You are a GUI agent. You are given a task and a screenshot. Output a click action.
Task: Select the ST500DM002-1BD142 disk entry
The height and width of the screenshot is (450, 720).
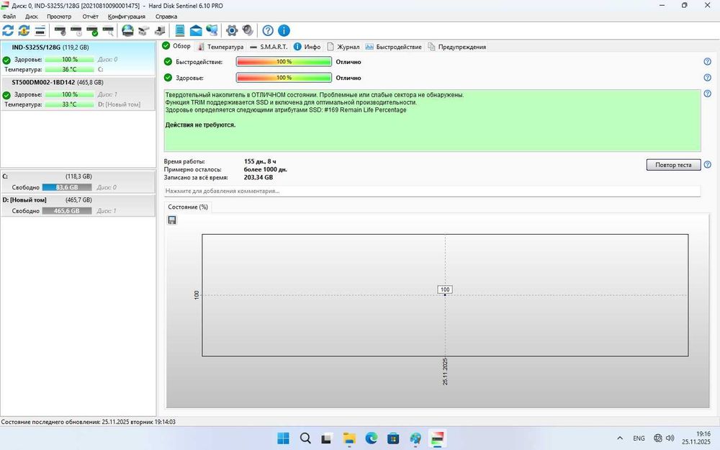(x=78, y=93)
